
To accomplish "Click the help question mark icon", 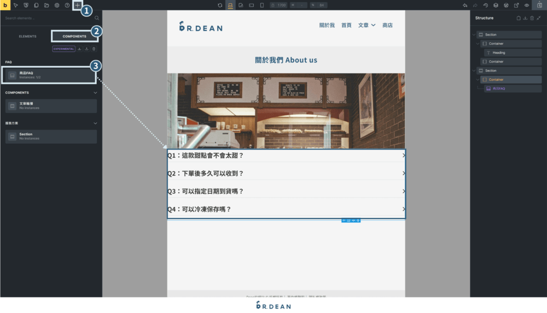I will [x=67, y=5].
